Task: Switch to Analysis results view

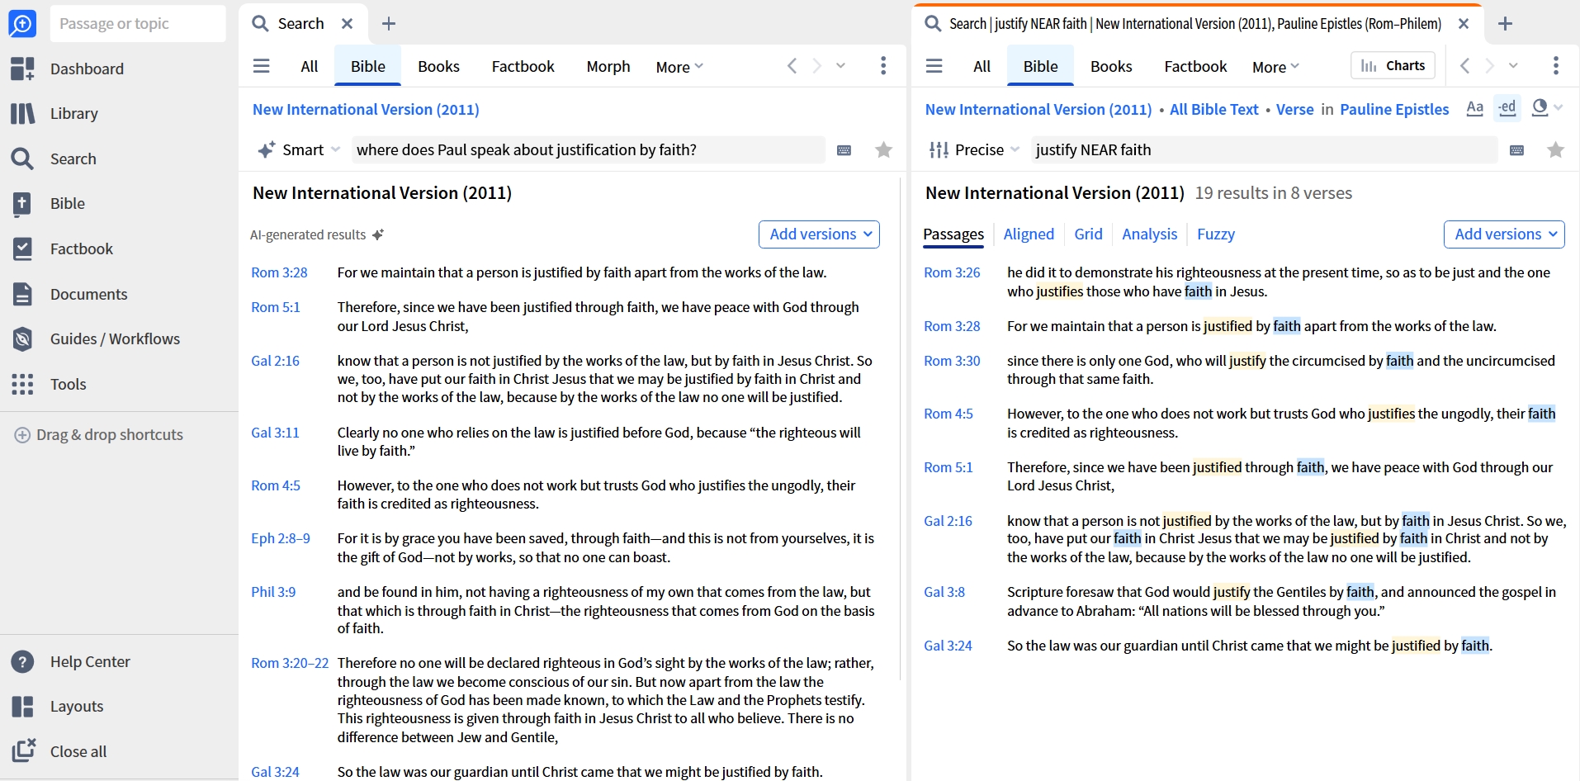Action: [1149, 234]
